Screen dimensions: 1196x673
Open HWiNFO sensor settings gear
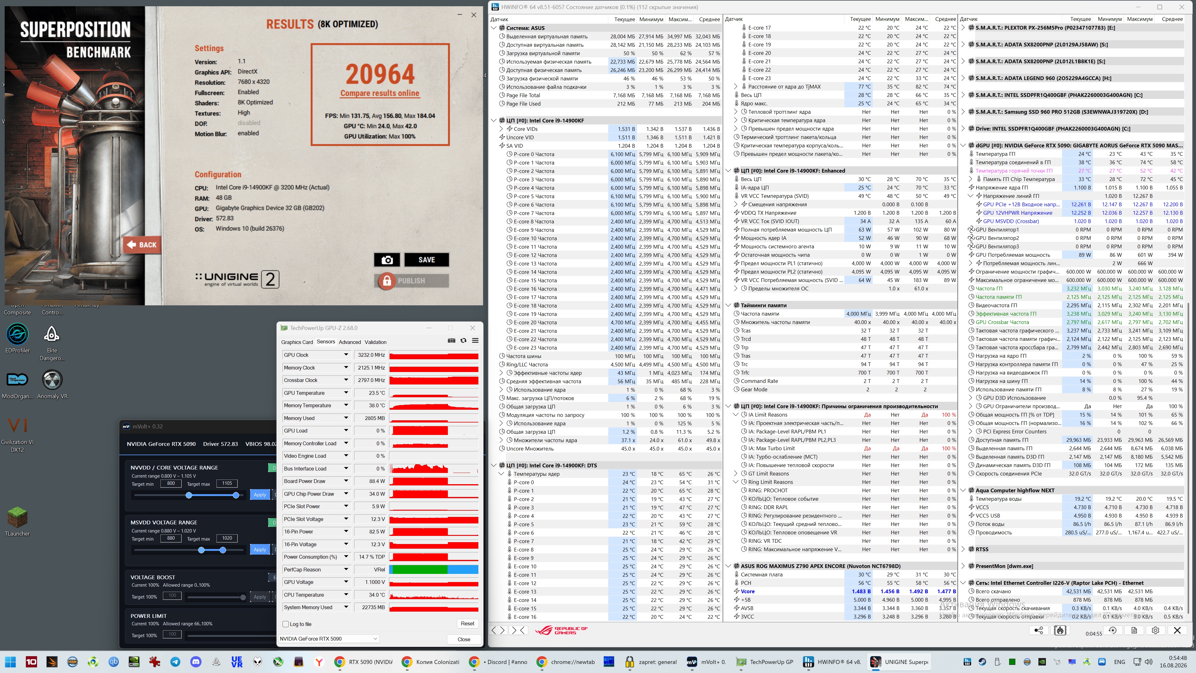point(1156,630)
